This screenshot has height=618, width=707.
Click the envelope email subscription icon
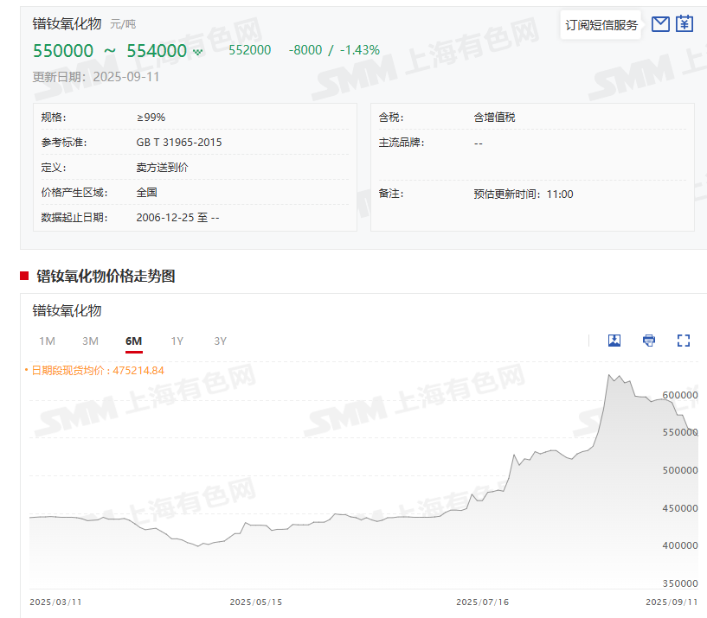coord(660,24)
